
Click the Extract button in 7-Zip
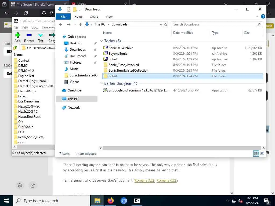pyautogui.click(x=29, y=37)
